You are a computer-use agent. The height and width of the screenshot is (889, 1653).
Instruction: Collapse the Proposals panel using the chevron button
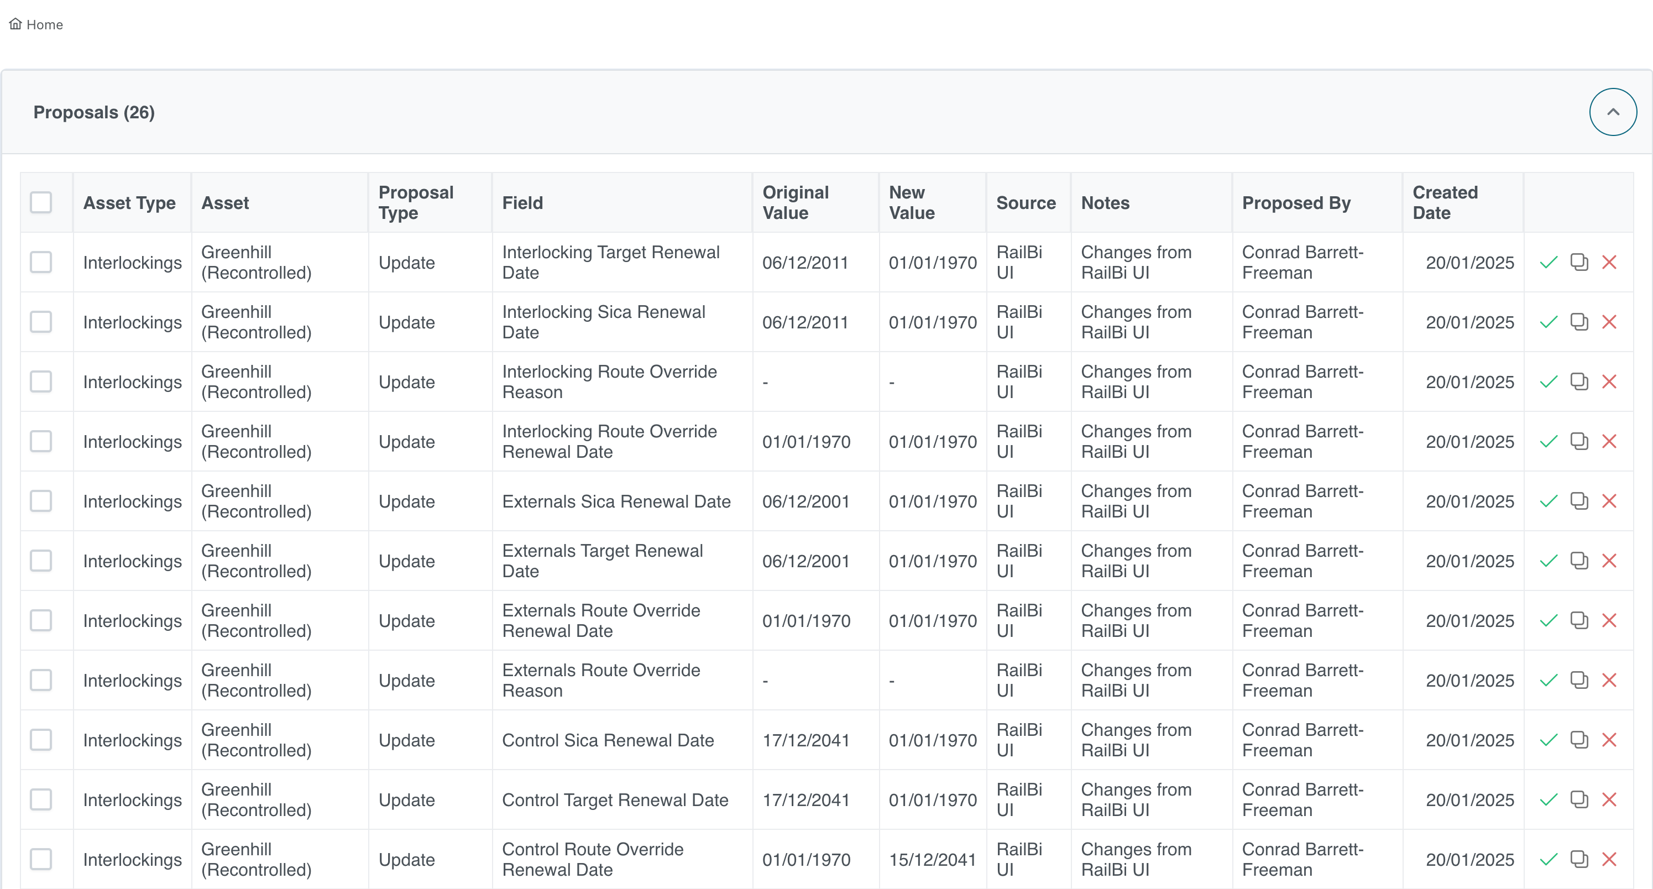(x=1612, y=112)
